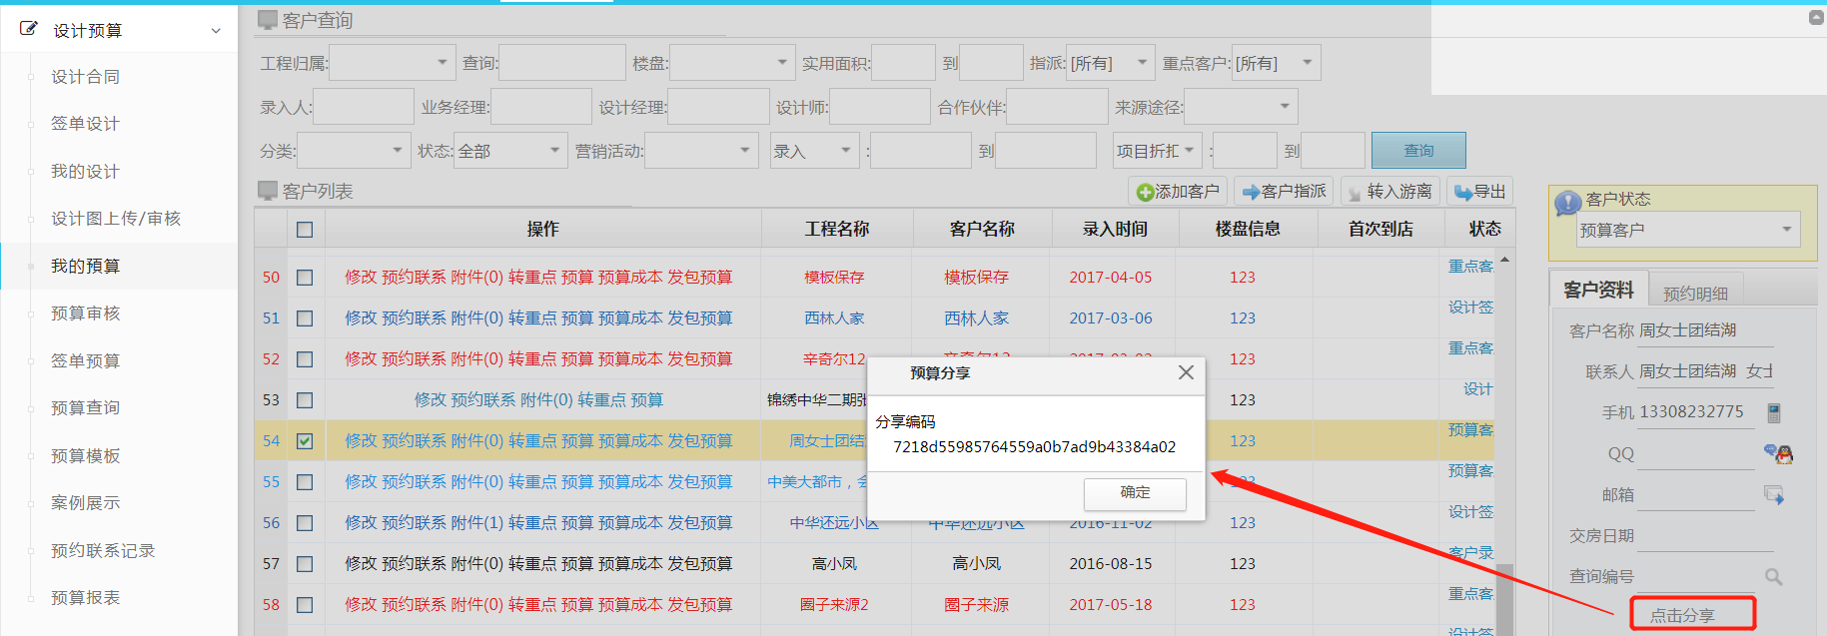Click the email send icon beside 邮箱

click(x=1774, y=495)
